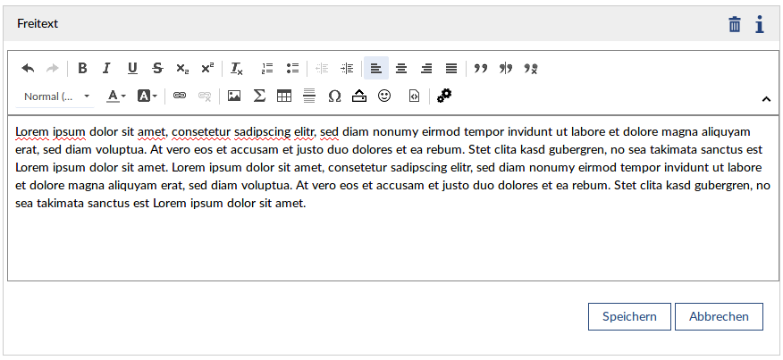783x360 pixels.
Task: Insert an image using picture icon
Action: point(234,96)
